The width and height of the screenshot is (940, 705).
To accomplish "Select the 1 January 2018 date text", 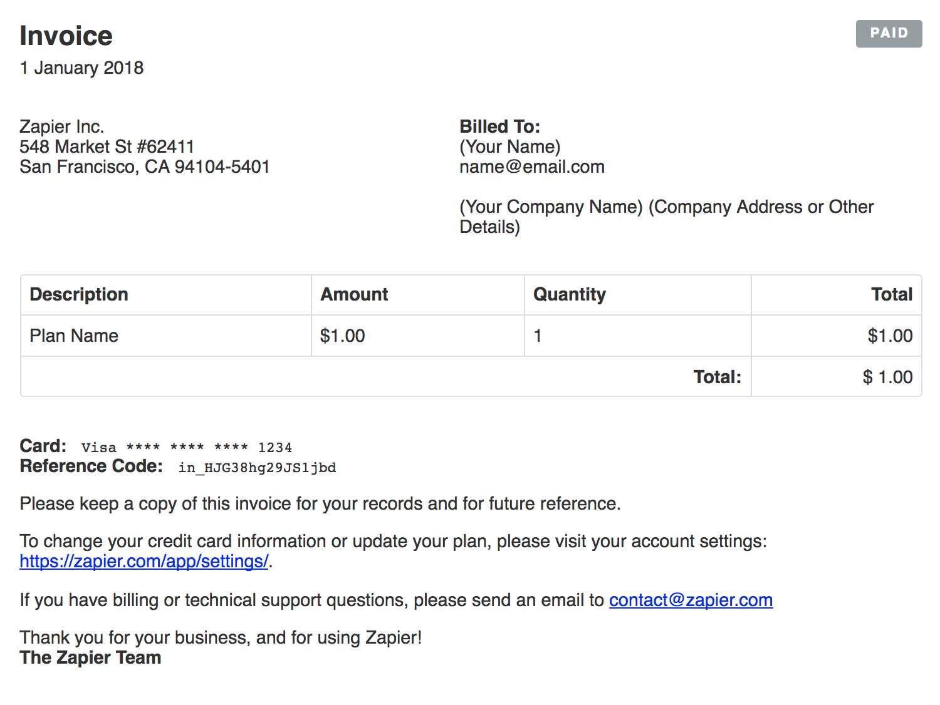I will coord(81,68).
